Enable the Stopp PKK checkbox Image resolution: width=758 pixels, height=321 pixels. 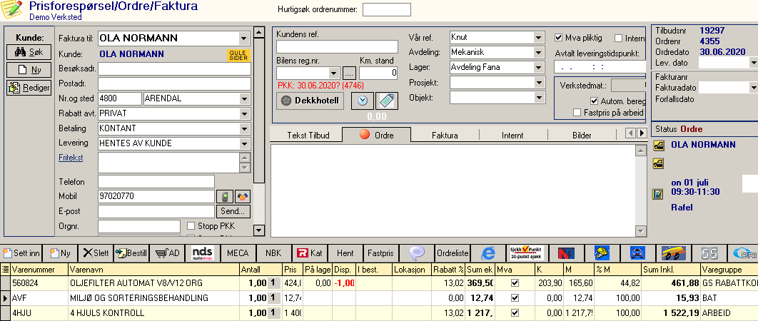point(191,225)
